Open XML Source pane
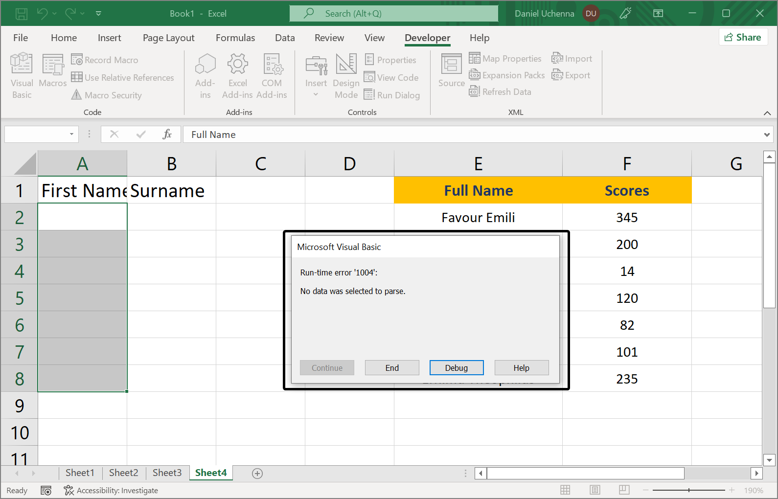 (451, 71)
